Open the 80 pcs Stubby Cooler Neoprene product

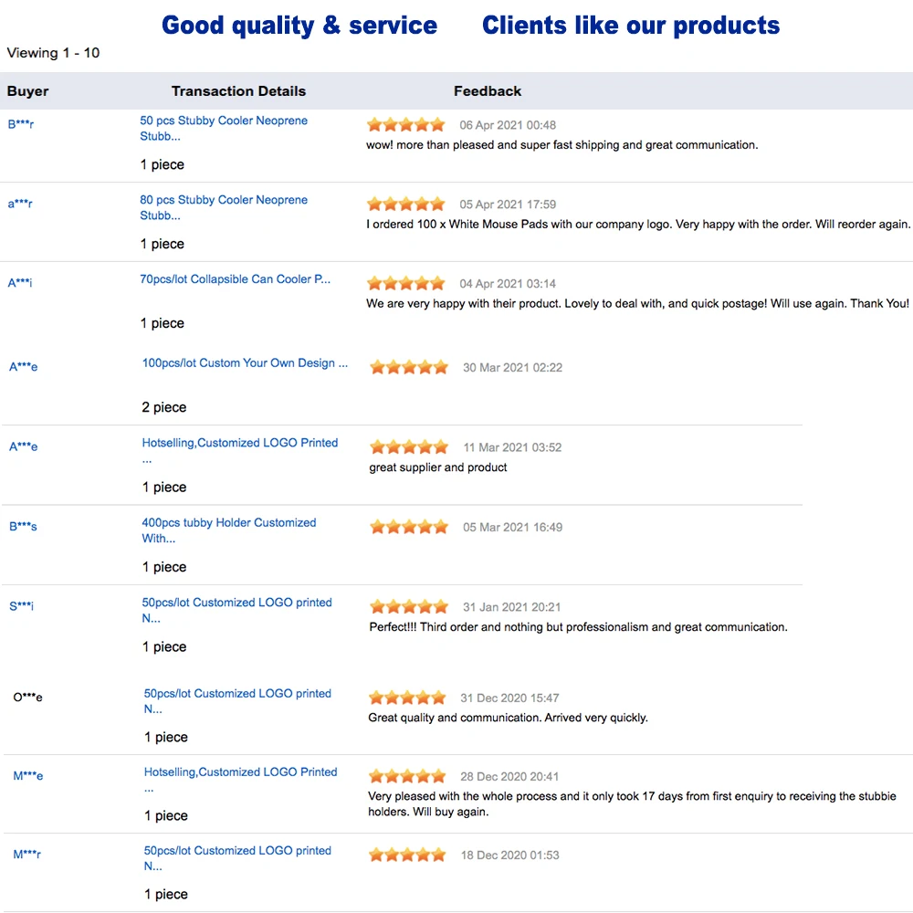[x=224, y=201]
